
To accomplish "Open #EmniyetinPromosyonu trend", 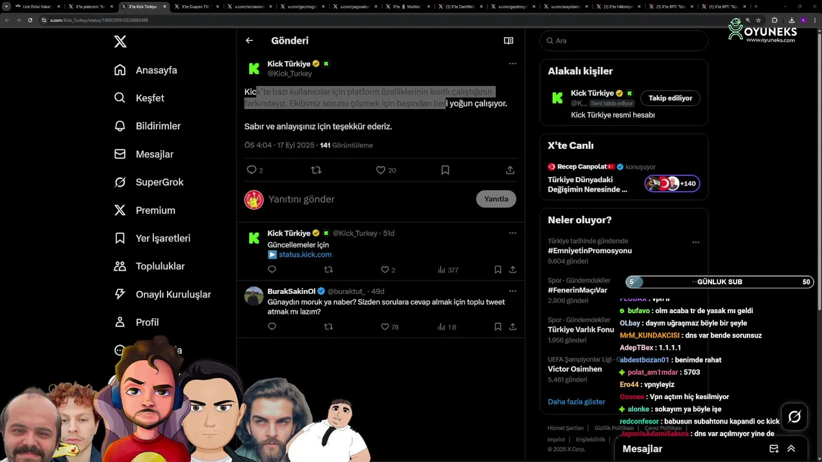I will tap(590, 251).
